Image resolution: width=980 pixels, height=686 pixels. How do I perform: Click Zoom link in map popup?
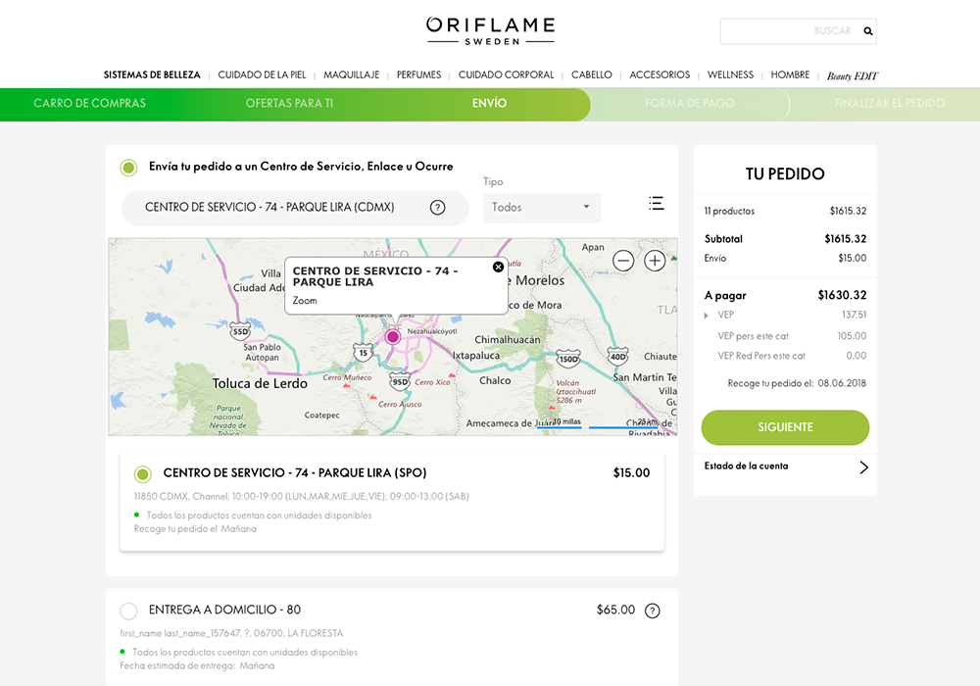305,301
